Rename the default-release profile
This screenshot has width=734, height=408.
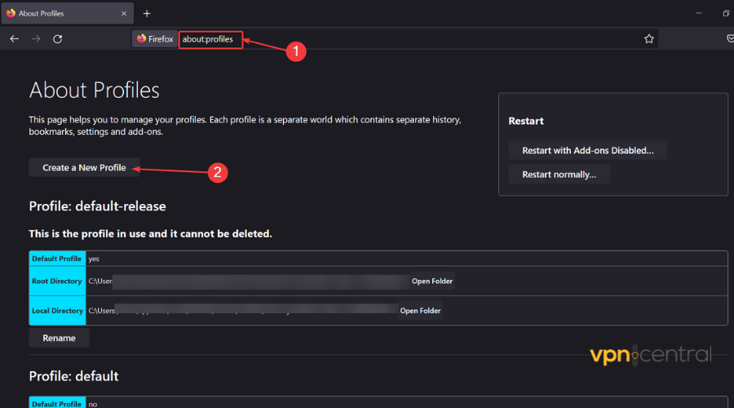pyautogui.click(x=59, y=338)
